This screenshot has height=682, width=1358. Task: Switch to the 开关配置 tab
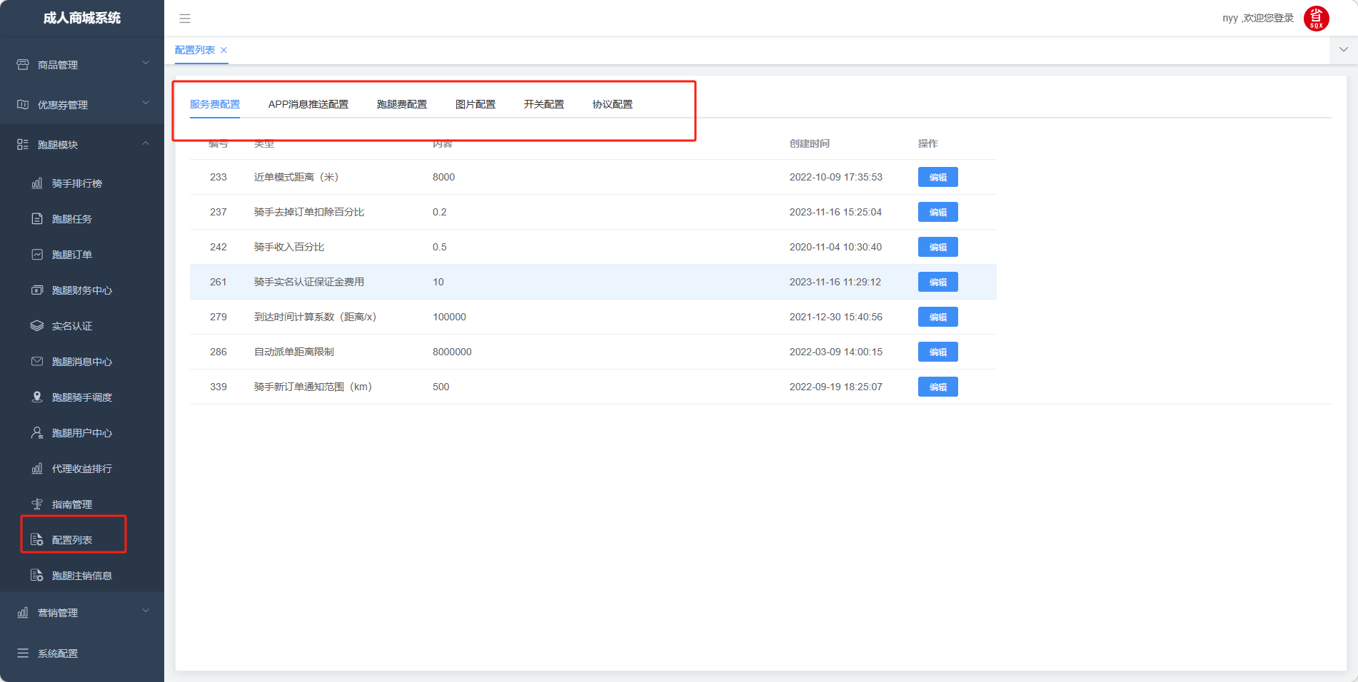(x=543, y=104)
